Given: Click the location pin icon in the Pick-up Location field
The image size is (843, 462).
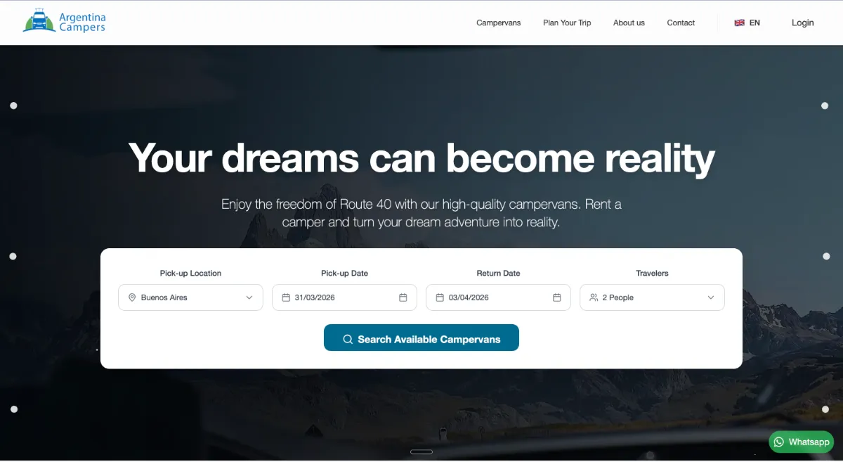Looking at the screenshot, I should (132, 297).
